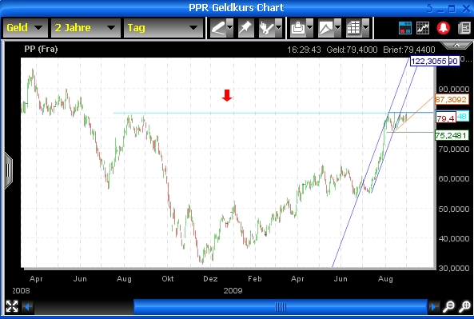The width and height of the screenshot is (474, 319).
Task: Click the chart style icon
Action: point(326,28)
